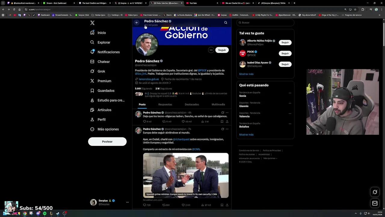Open Guardados bookmarks in the sidebar

tap(102, 90)
